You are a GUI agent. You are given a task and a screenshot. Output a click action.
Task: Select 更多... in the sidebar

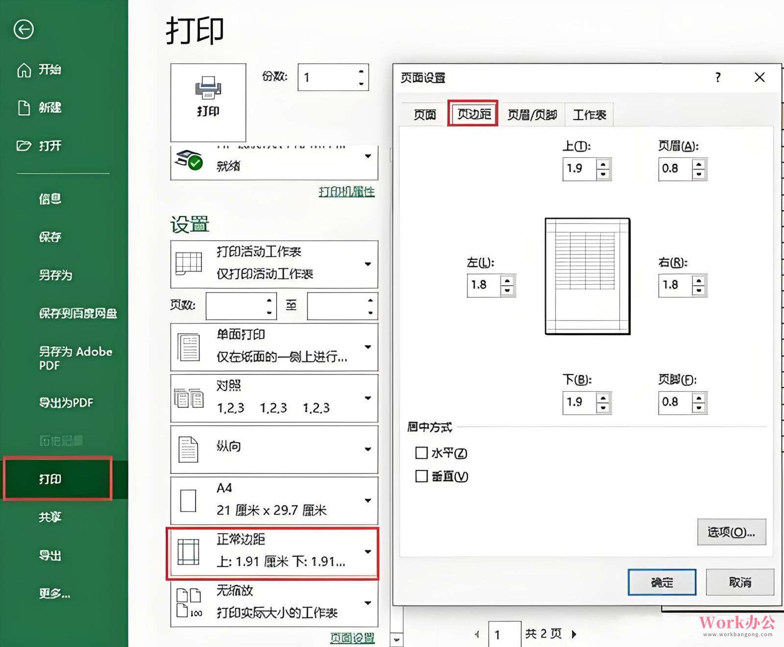pos(54,594)
